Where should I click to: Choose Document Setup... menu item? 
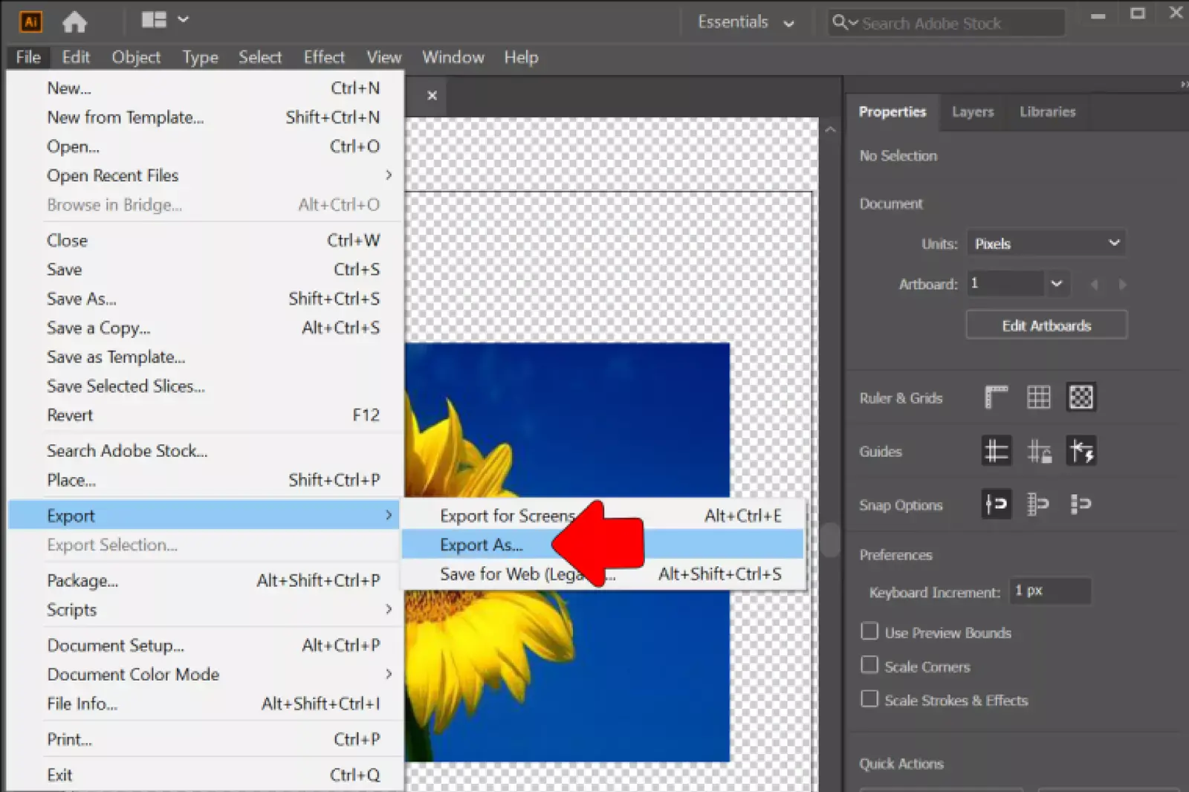[x=205, y=646]
